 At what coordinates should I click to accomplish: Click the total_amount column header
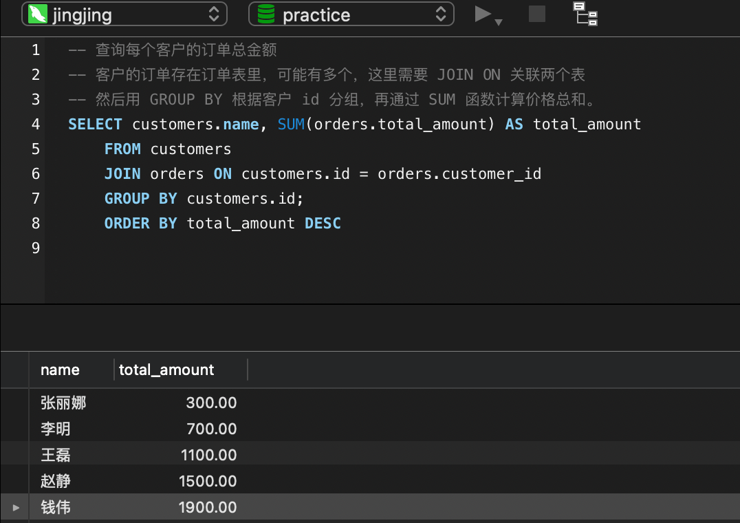tap(166, 370)
